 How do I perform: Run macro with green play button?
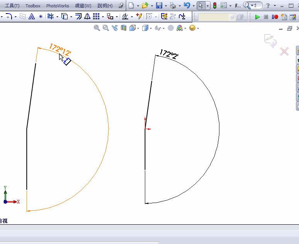tap(257, 17)
